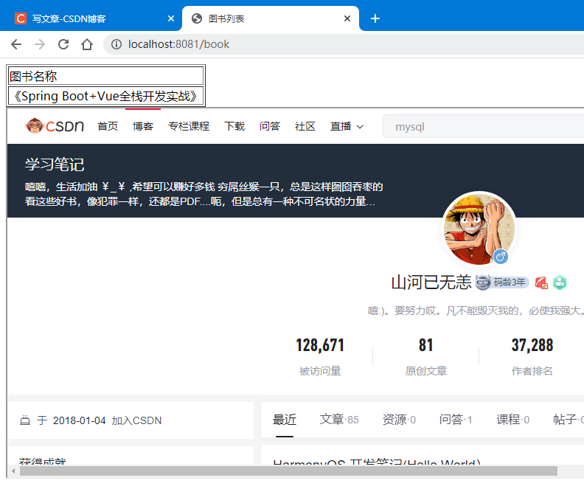
Task: Click the 《Spring Boot+Vue全栈开发实战》 cell
Action: pos(105,96)
